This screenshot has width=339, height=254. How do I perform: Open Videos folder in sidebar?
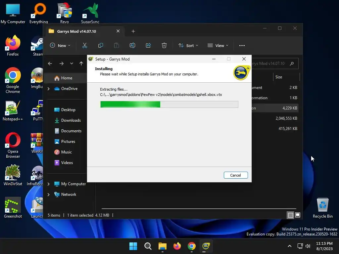(x=64, y=163)
